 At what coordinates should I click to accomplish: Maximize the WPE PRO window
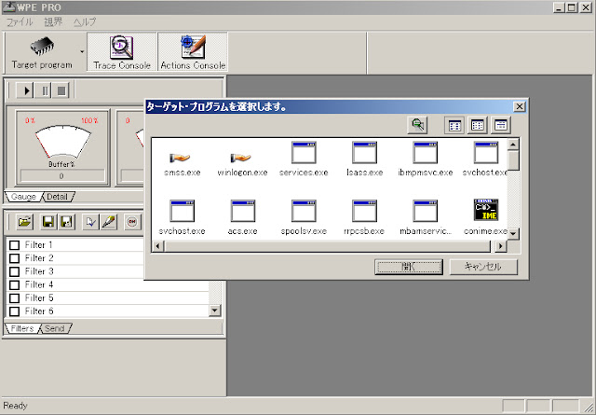tap(571, 7)
